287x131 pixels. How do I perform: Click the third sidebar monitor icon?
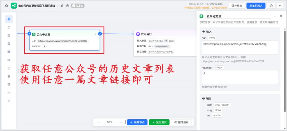[9, 35]
